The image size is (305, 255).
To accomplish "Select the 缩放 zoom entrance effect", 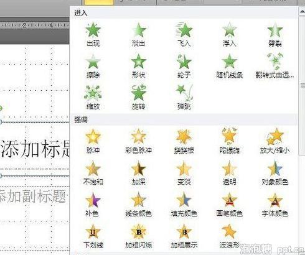I will (93, 98).
